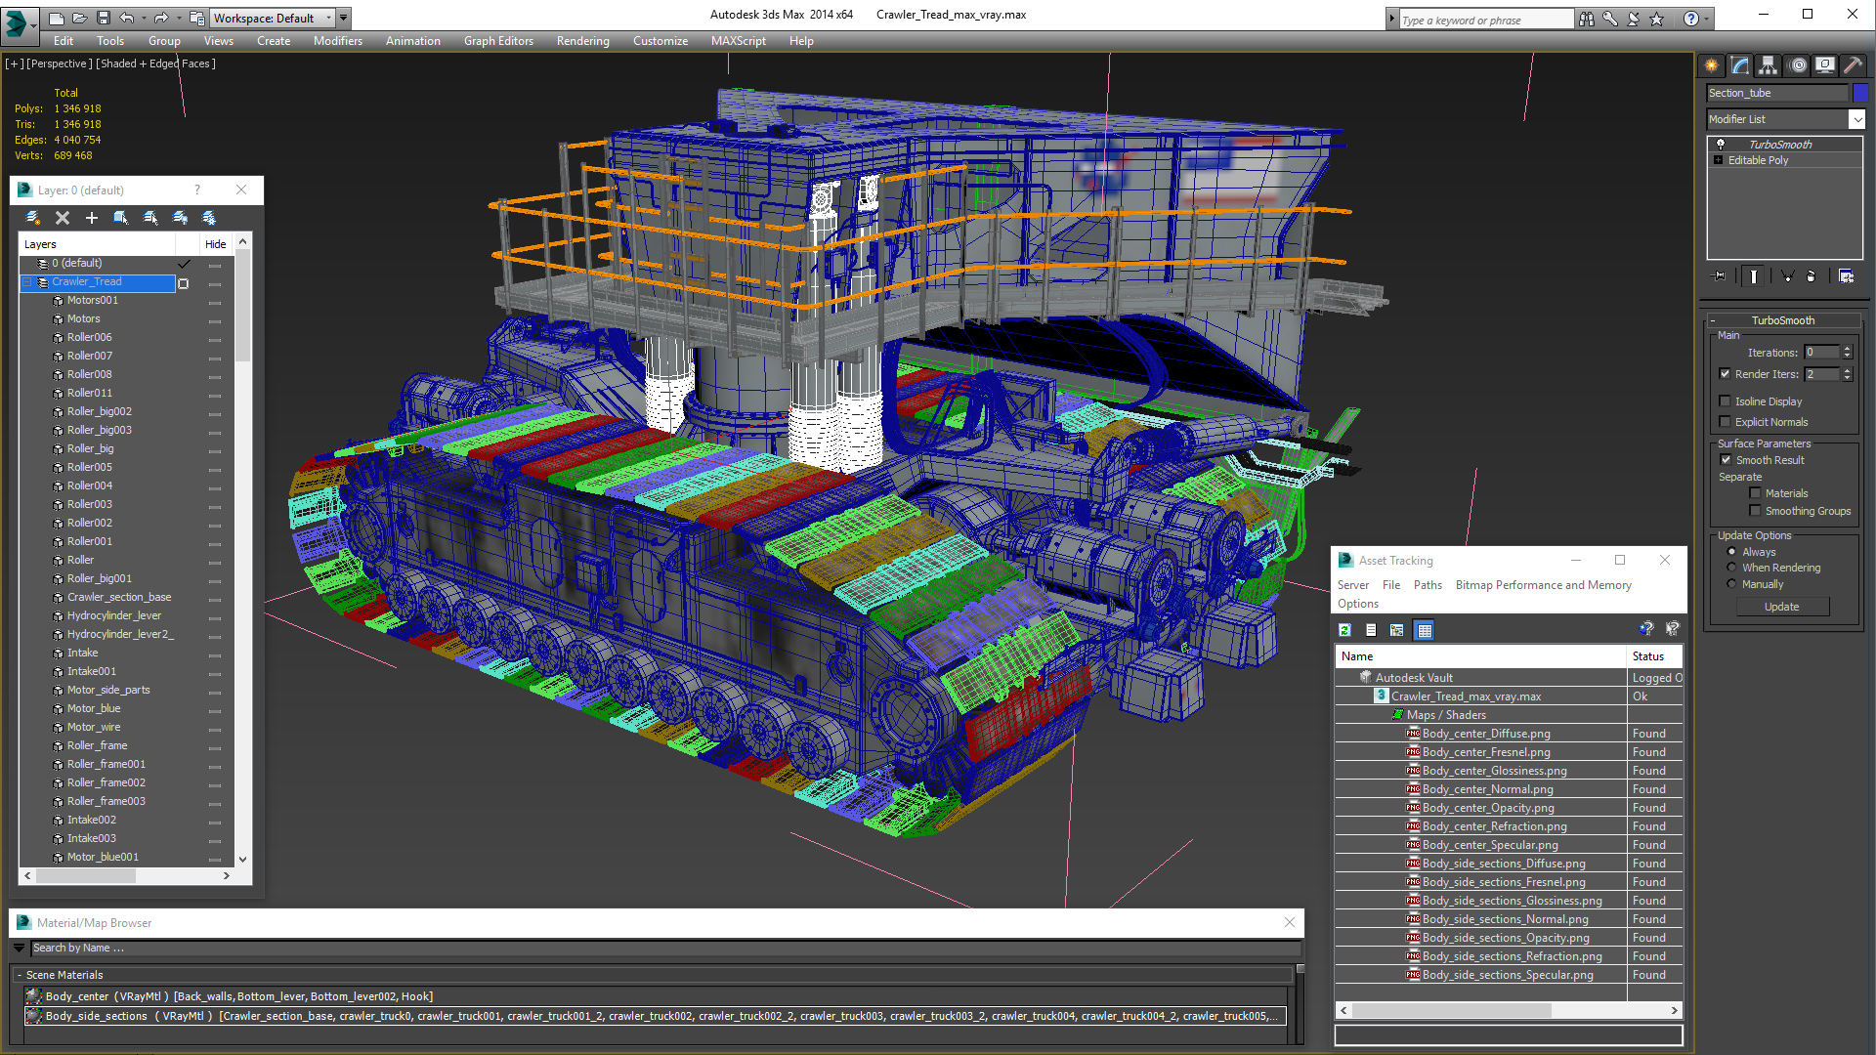Open undo history dropdown arrow
Viewport: 1876px width, 1055px height.
point(143,18)
